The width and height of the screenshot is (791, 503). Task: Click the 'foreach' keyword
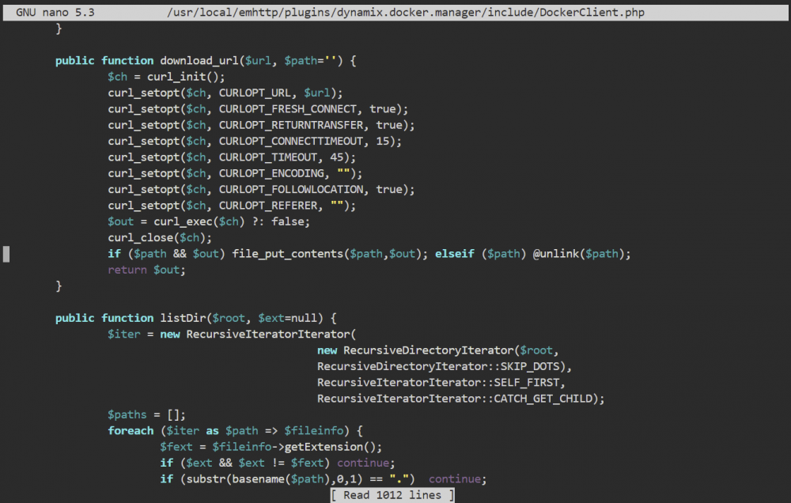[x=131, y=431]
